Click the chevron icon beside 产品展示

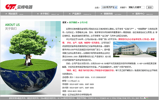(70, 14)
